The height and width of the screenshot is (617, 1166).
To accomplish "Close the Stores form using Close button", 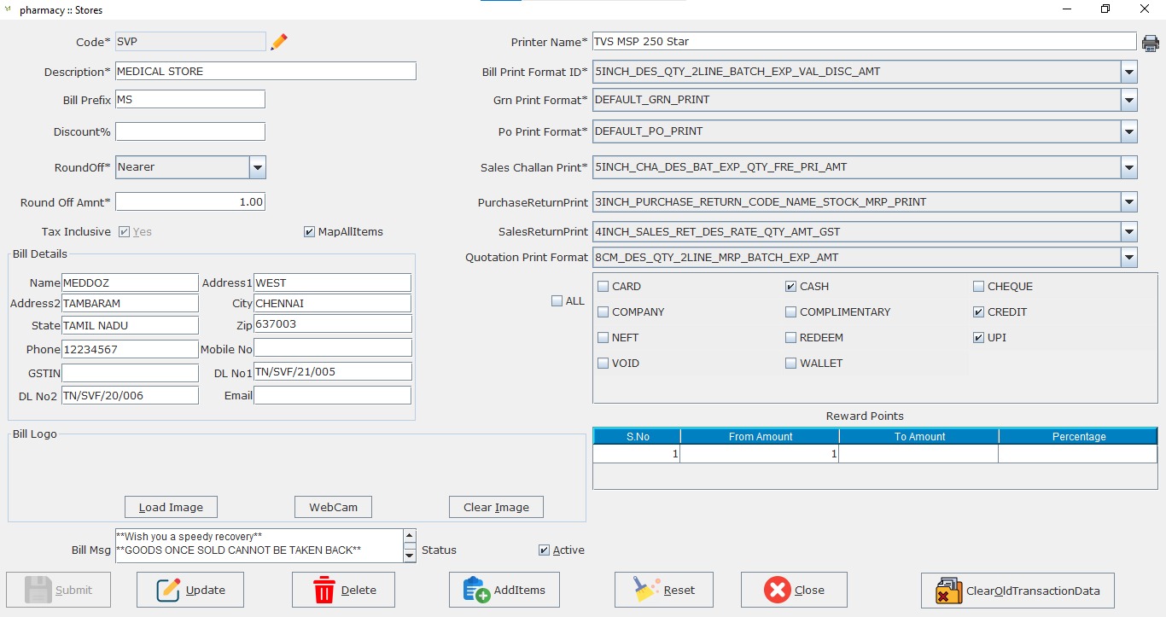I will (x=794, y=590).
